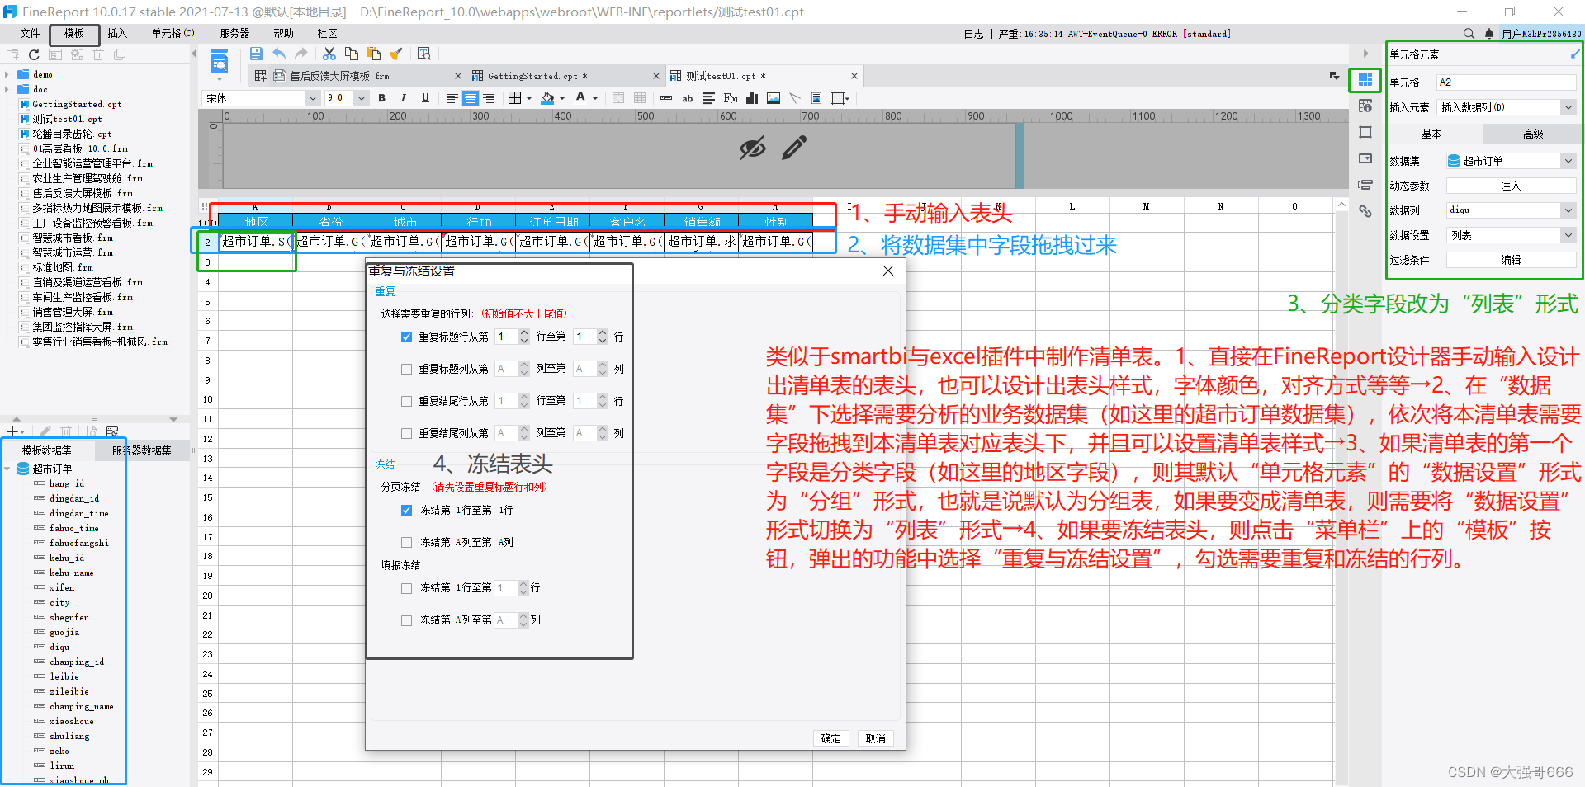
Task: Click the copy icon in the toolbar
Action: [351, 54]
